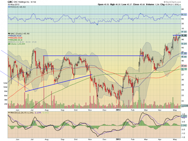Click the Volume 1.2M header value
Viewport: 188px width, 141px height.
tap(153, 4)
